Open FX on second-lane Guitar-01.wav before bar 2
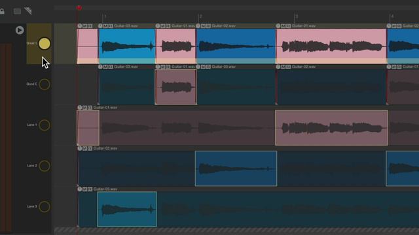The width and height of the screenshot is (419, 235). [x=168, y=67]
